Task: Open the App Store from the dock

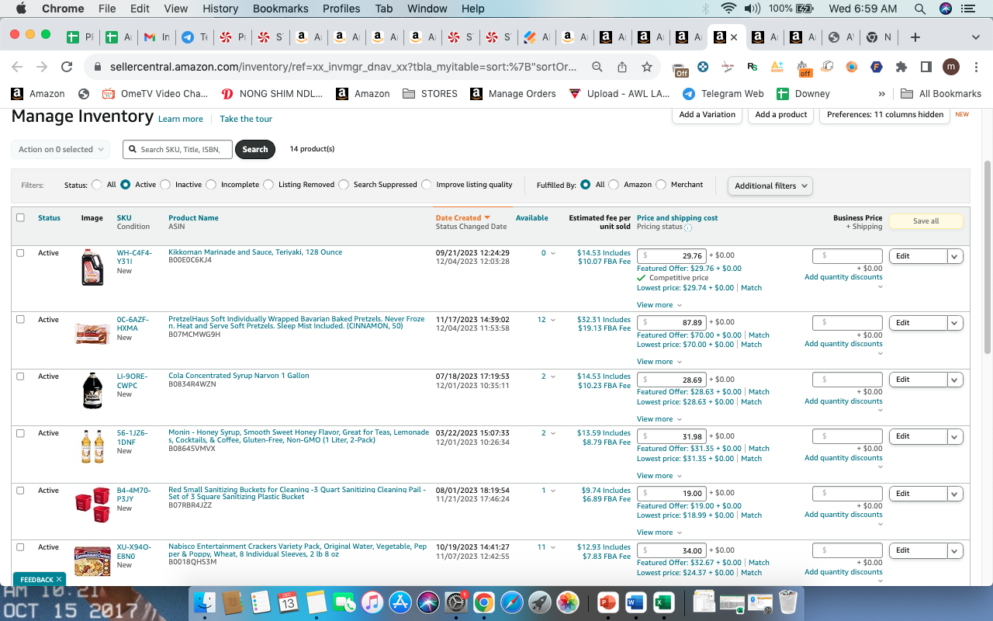Action: point(400,602)
